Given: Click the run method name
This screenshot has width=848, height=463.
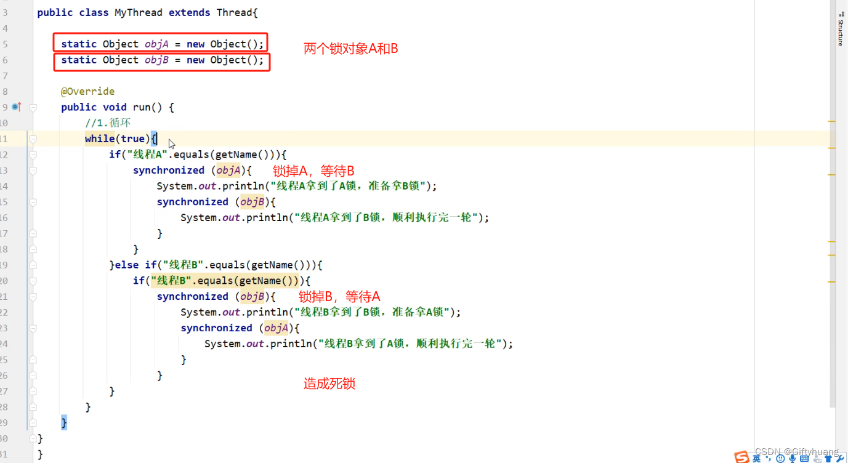Looking at the screenshot, I should point(142,107).
